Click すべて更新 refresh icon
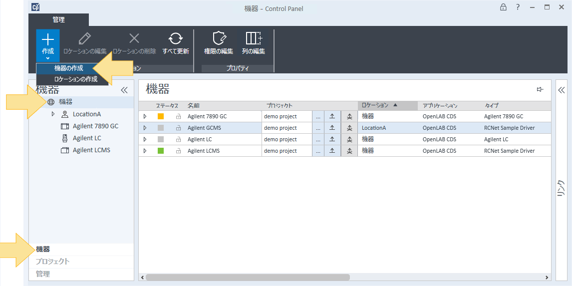 (x=176, y=38)
